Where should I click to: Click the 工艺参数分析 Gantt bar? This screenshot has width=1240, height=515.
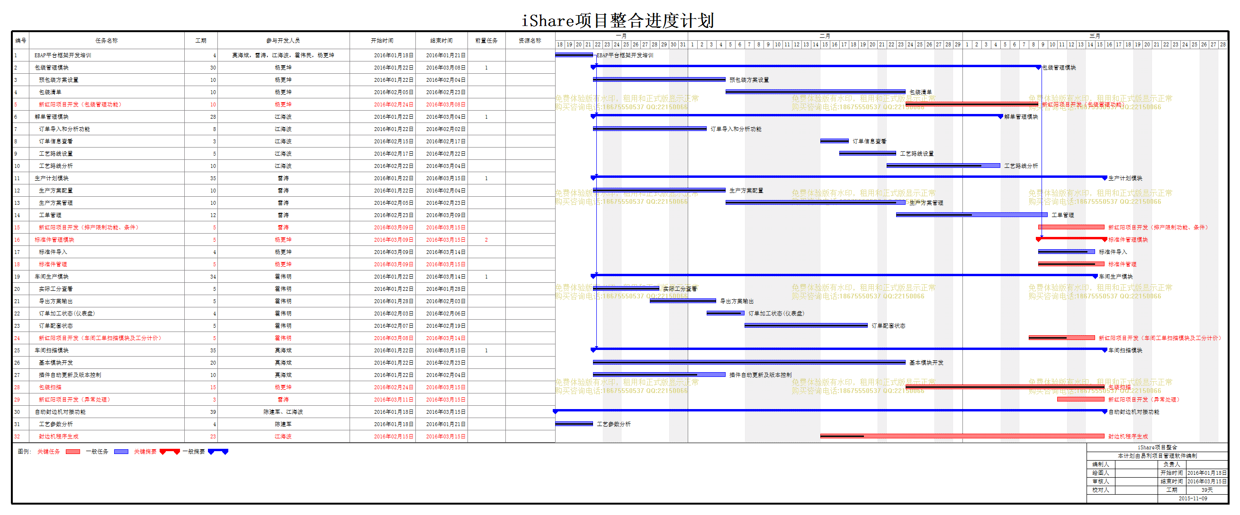coord(574,424)
